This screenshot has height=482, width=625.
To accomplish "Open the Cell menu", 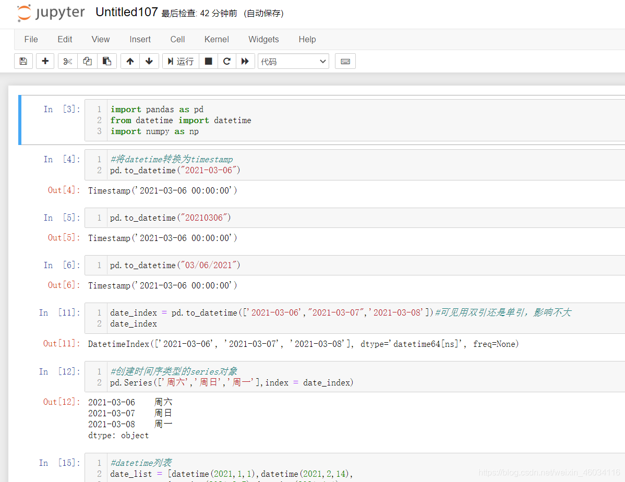I will coord(177,39).
